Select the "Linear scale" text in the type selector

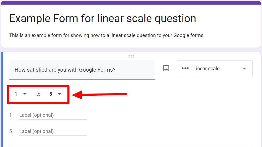pos(206,69)
